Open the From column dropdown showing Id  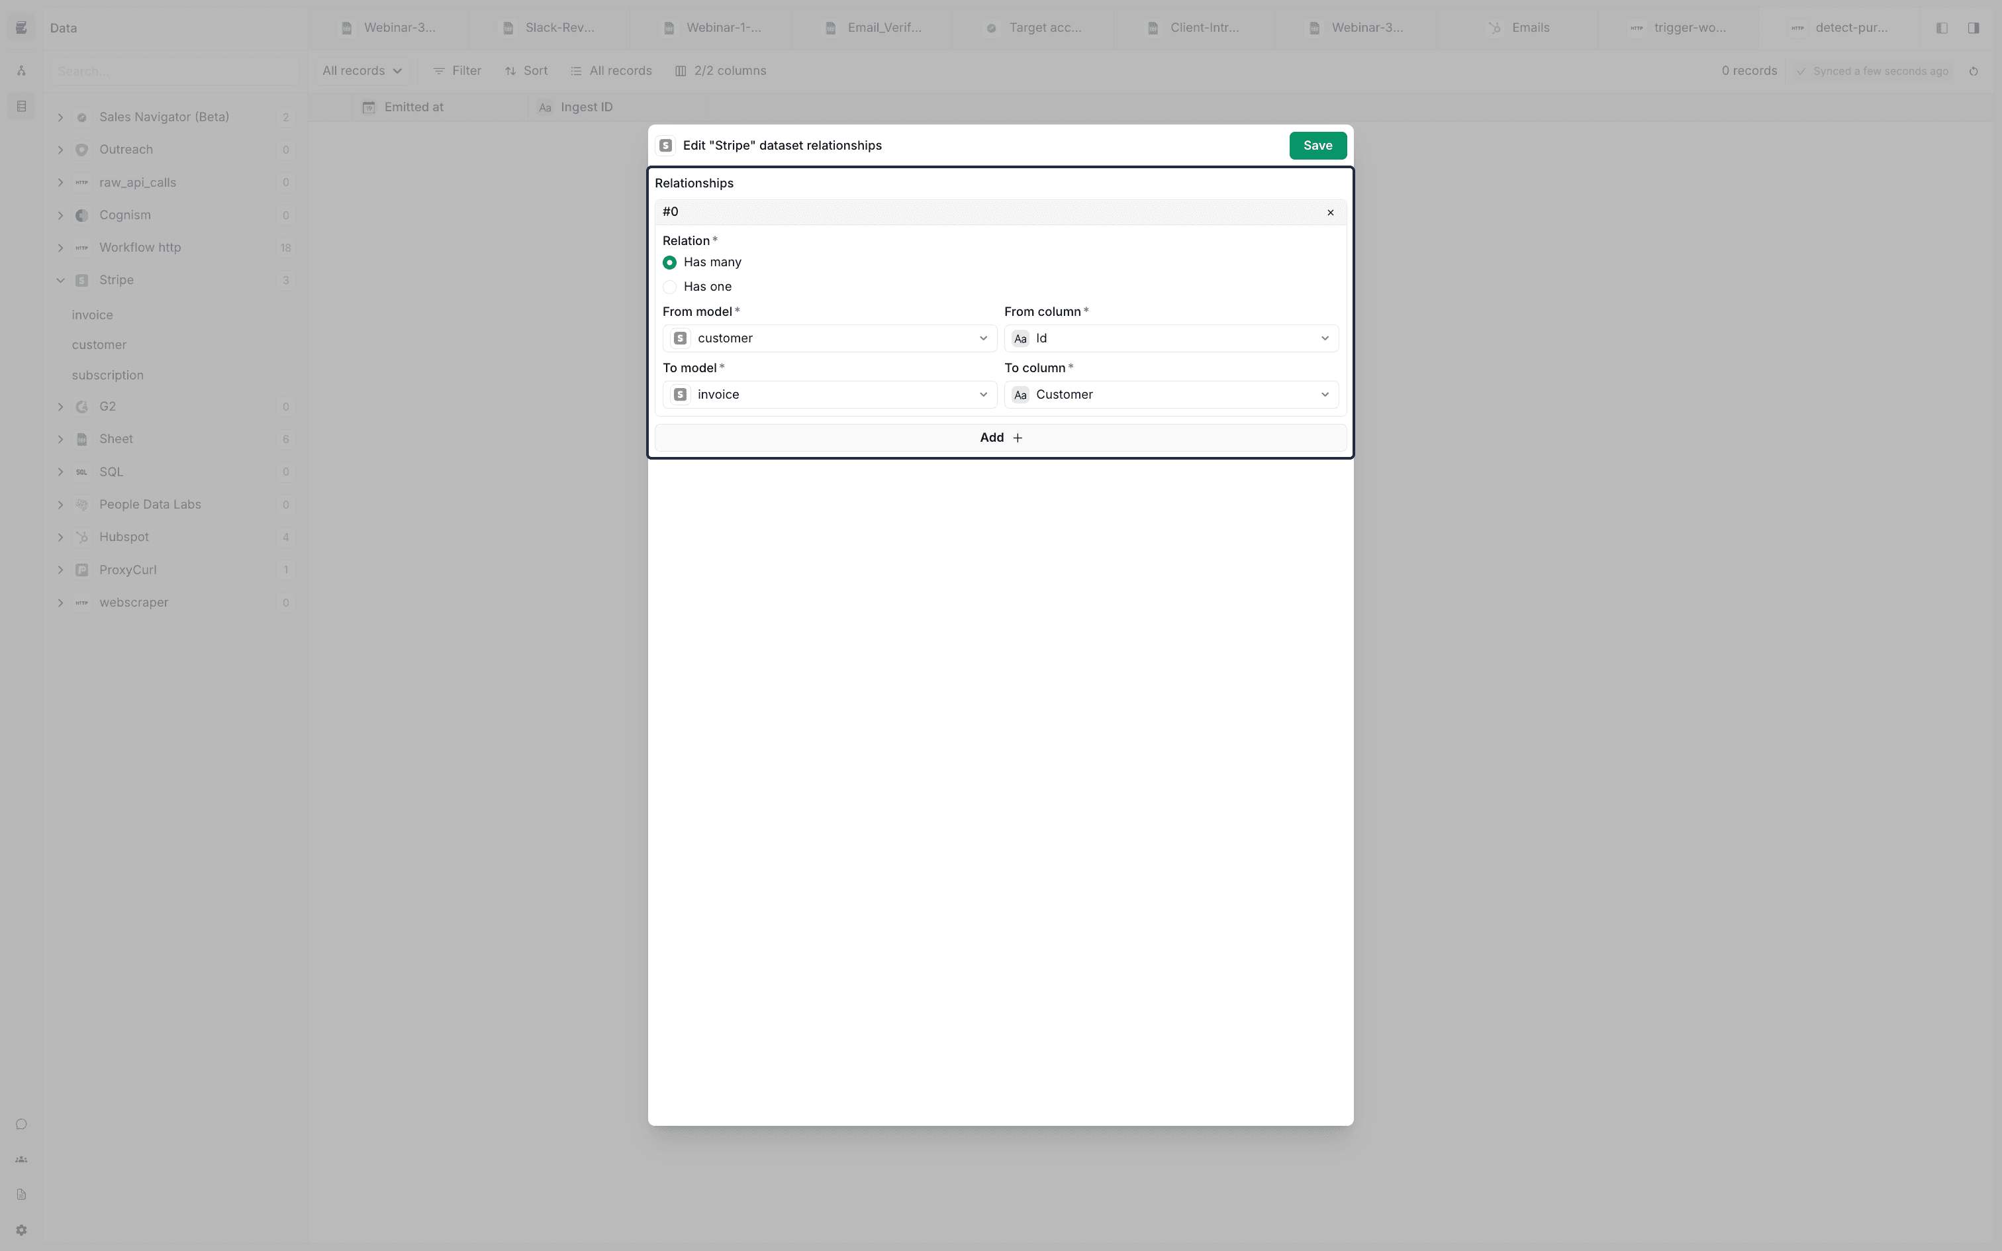tap(1171, 338)
